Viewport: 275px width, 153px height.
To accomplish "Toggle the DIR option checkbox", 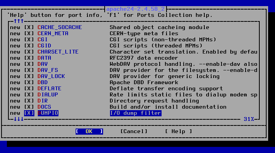I will click(29, 101).
